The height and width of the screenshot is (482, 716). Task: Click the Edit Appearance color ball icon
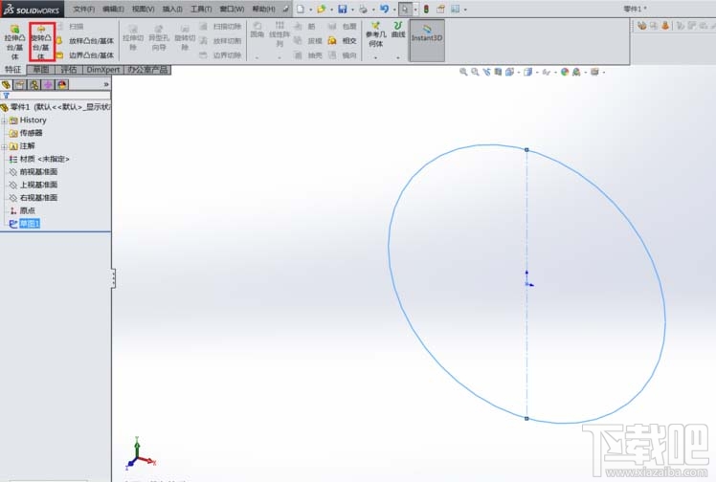565,72
